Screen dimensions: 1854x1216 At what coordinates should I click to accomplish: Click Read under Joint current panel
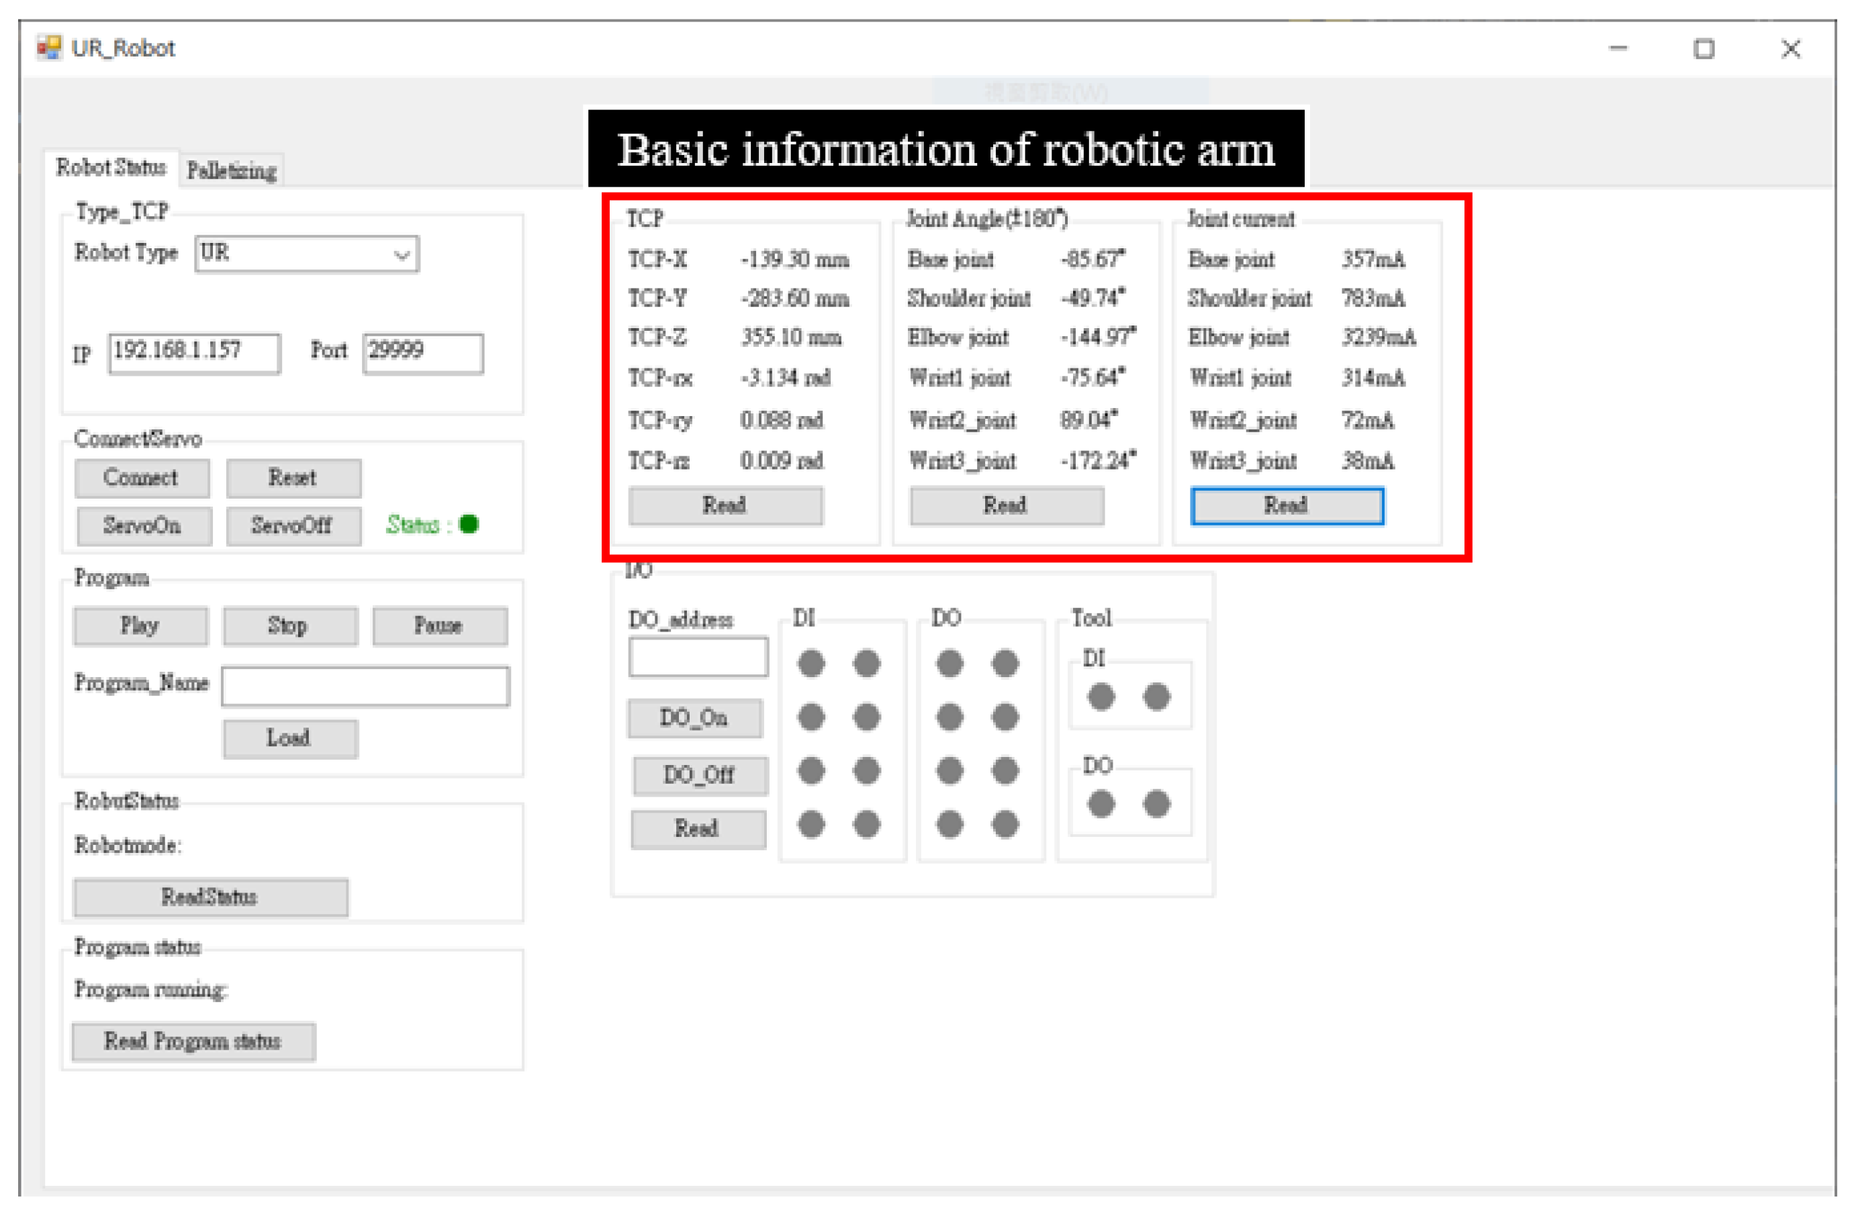[x=1287, y=506]
